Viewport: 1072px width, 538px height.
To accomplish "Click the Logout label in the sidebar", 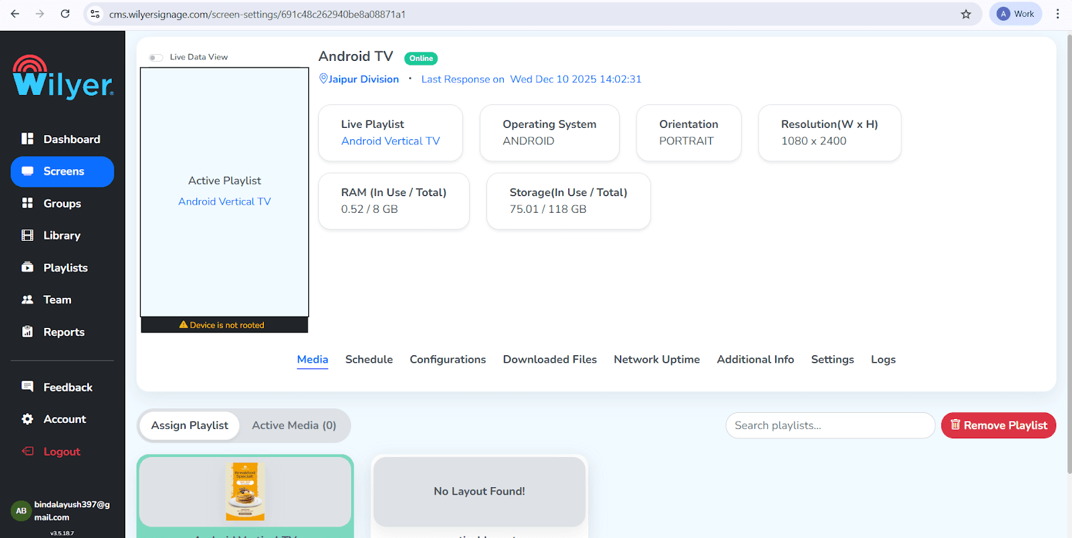I will [62, 452].
